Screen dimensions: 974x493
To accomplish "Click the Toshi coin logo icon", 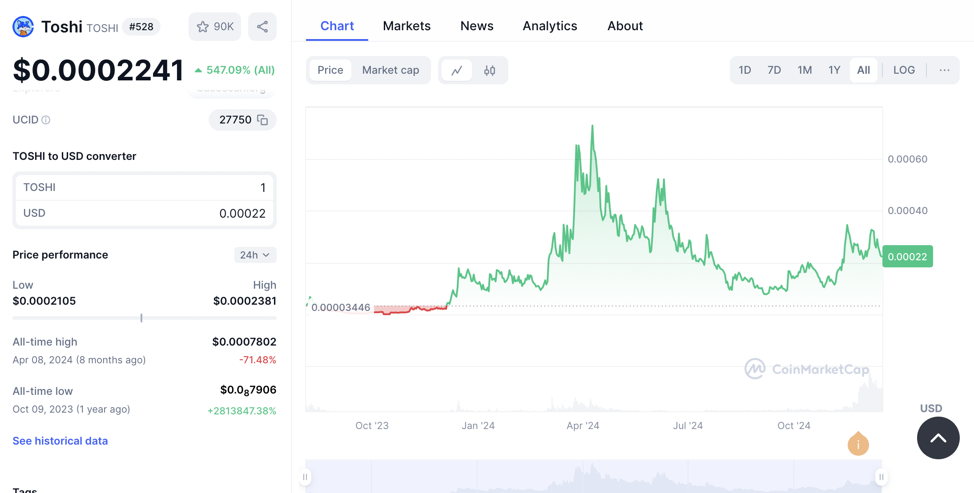I will [x=23, y=27].
